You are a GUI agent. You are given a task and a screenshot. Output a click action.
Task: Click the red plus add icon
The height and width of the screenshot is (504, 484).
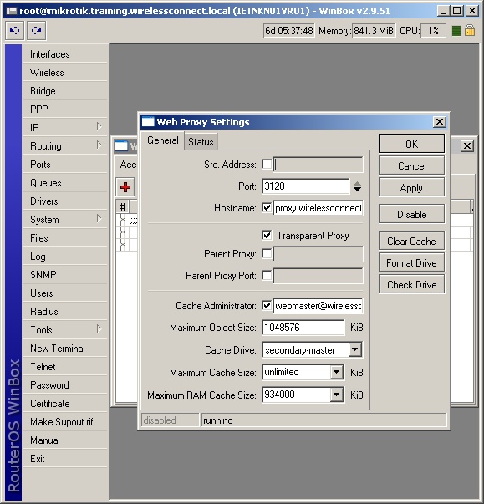pyautogui.click(x=125, y=187)
